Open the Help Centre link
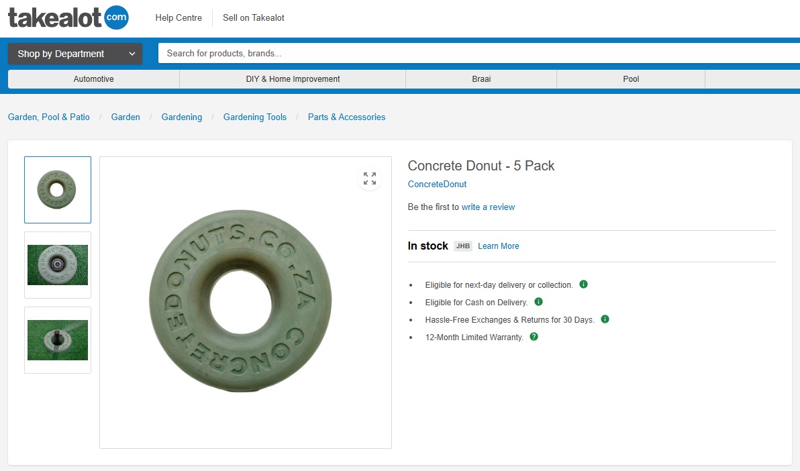The height and width of the screenshot is (471, 800). coord(179,18)
